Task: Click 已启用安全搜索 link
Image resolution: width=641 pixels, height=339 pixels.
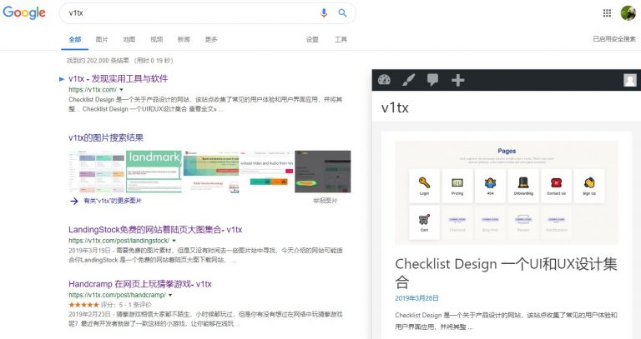Action: point(614,39)
